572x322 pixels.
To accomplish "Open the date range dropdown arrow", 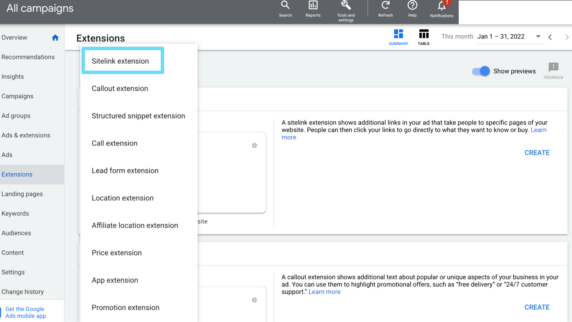I will click(538, 37).
